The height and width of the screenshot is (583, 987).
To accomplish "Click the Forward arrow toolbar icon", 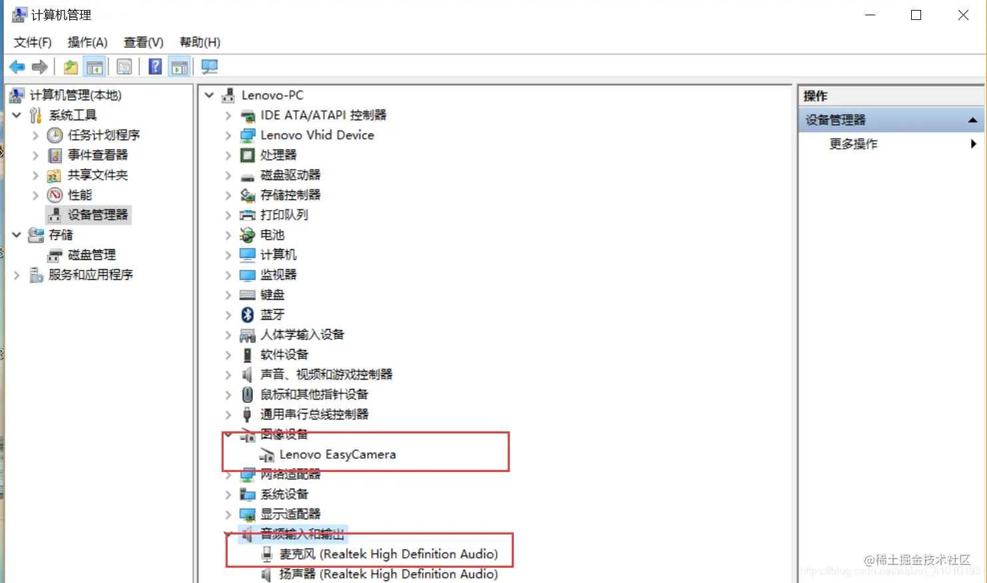I will [40, 66].
